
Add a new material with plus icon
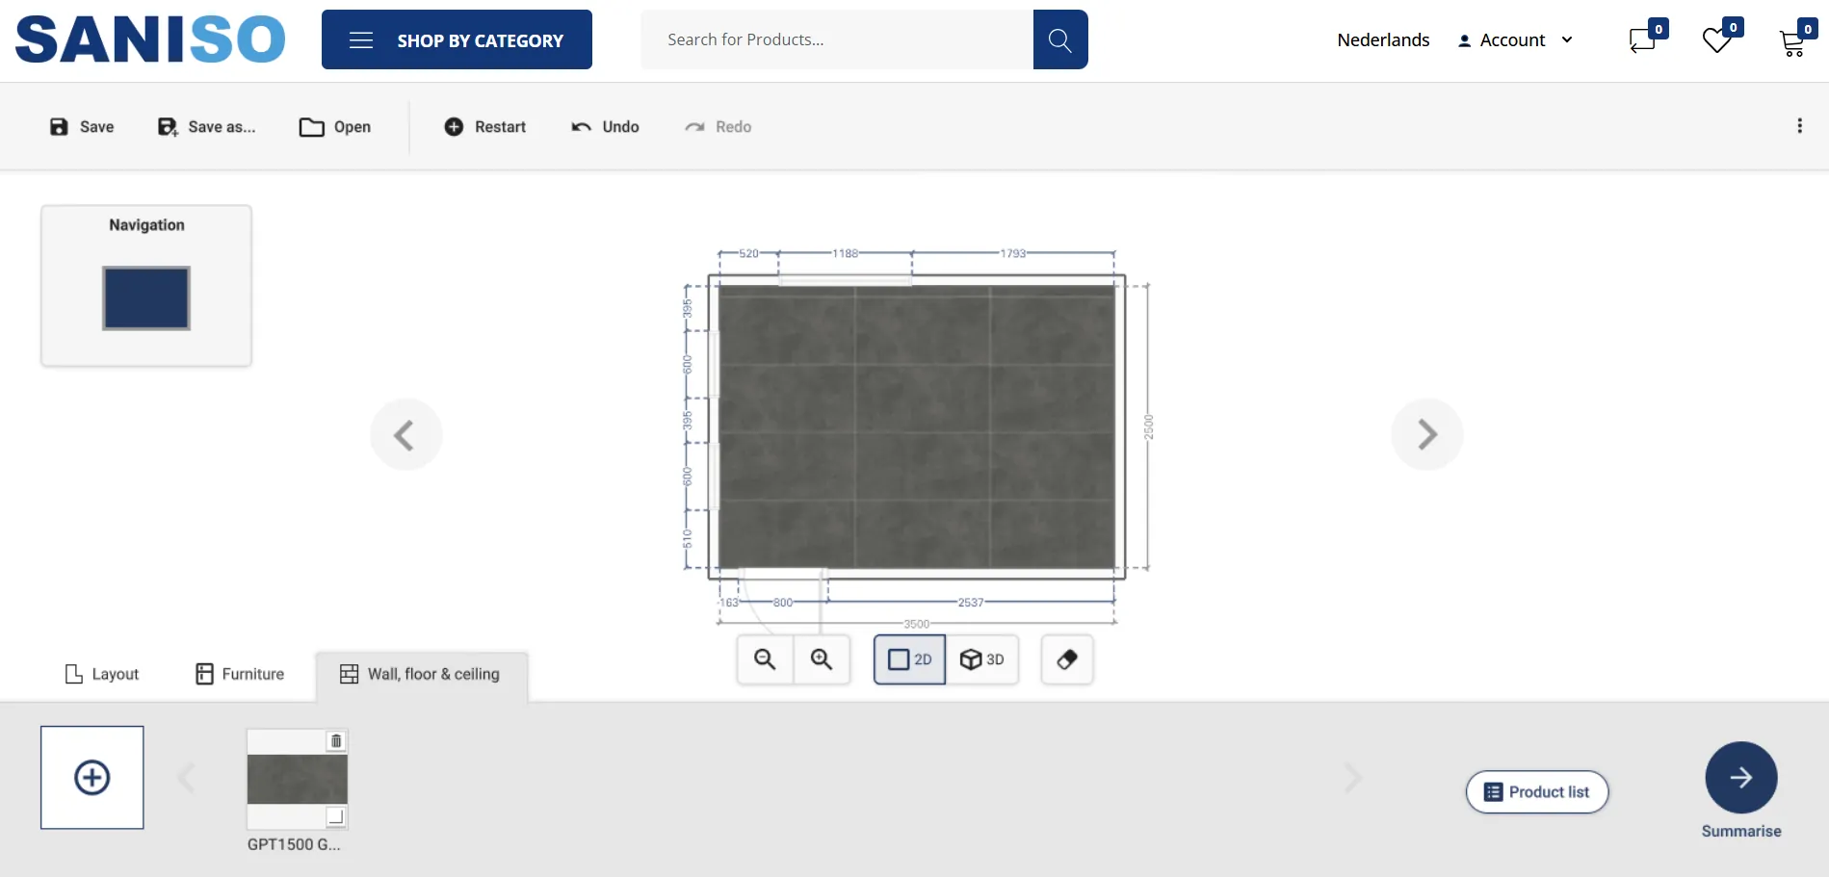[x=92, y=778]
